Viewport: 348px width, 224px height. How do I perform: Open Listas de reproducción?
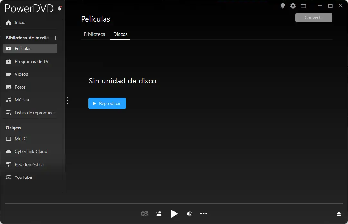(x=30, y=113)
